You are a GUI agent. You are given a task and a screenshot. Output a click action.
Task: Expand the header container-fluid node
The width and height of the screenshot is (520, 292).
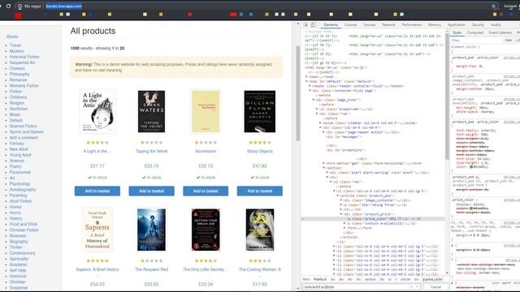pyautogui.click(x=310, y=86)
